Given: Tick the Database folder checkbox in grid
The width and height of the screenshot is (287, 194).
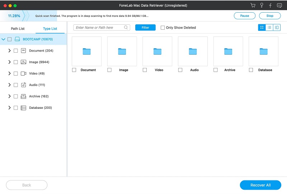Looking at the screenshot, I should pyautogui.click(x=251, y=70).
